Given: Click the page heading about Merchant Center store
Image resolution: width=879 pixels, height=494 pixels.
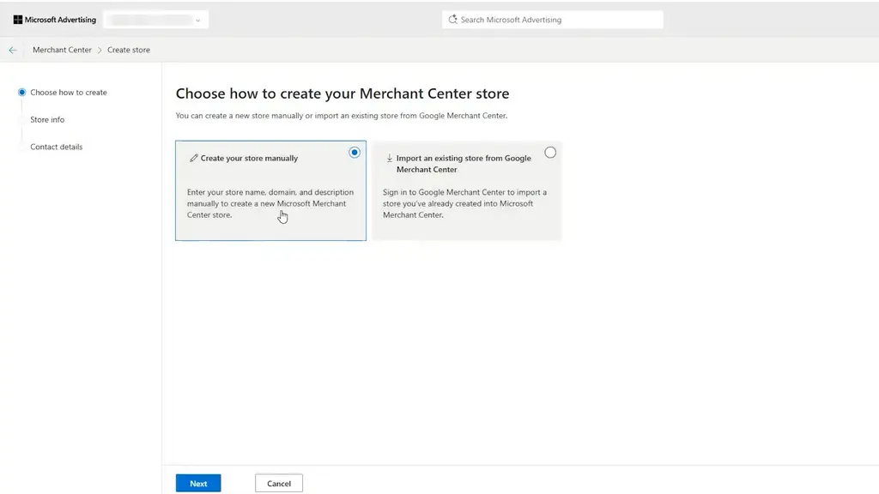Looking at the screenshot, I should (x=342, y=93).
